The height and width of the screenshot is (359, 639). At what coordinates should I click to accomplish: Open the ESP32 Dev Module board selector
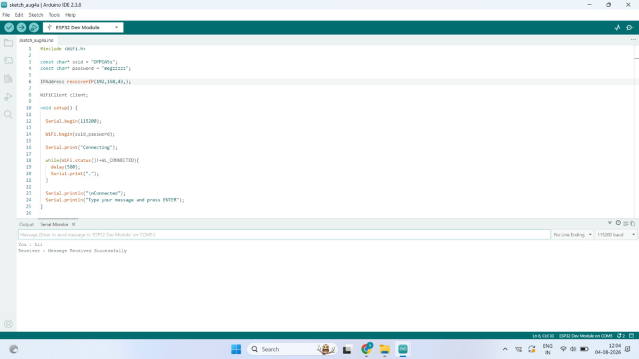click(83, 27)
